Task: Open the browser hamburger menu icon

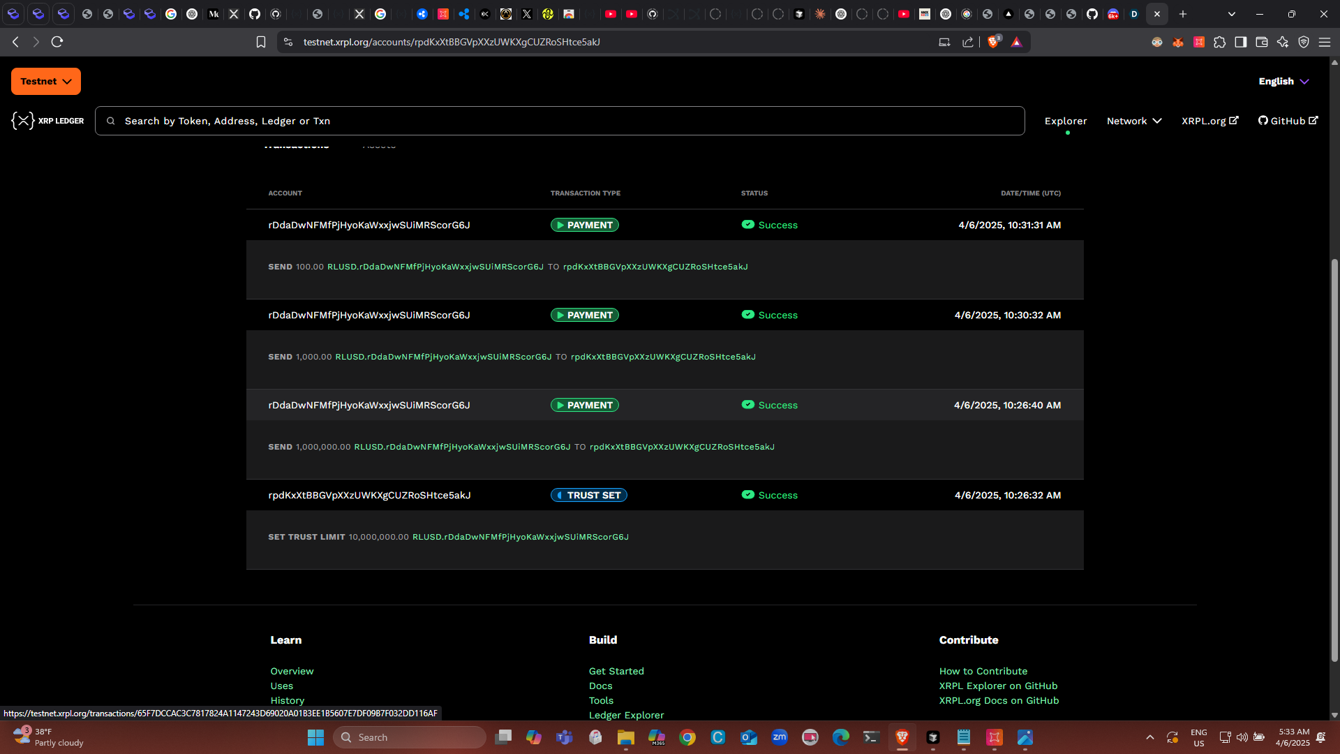Action: (1324, 42)
